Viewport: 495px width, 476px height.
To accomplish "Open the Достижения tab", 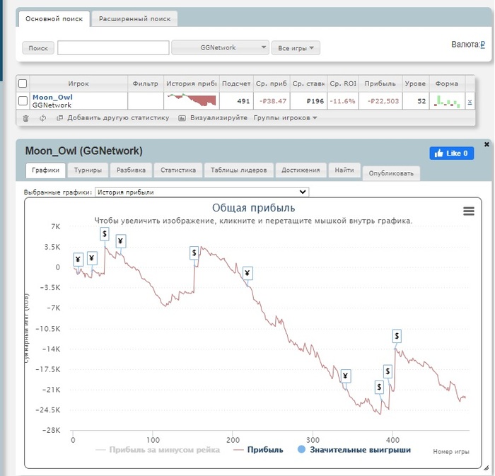I will 301,170.
